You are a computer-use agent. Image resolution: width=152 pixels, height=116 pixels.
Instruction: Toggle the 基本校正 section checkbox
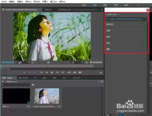pyautogui.click(x=143, y=24)
